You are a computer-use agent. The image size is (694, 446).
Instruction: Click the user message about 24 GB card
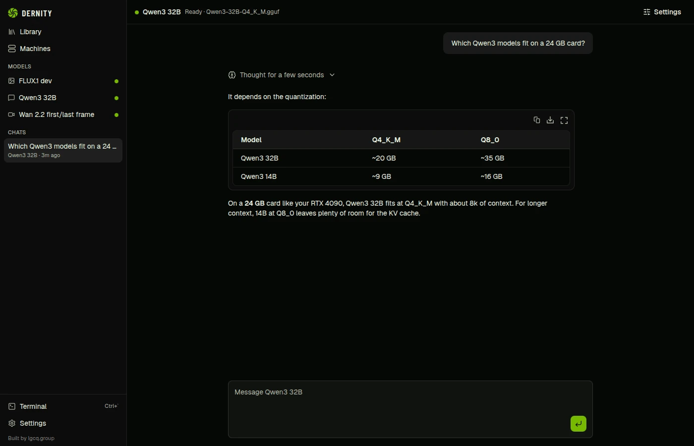click(x=518, y=43)
